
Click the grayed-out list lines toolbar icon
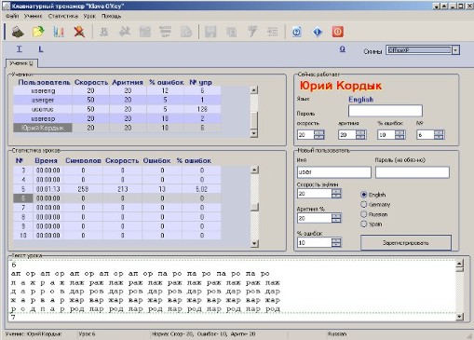pyautogui.click(x=272, y=32)
